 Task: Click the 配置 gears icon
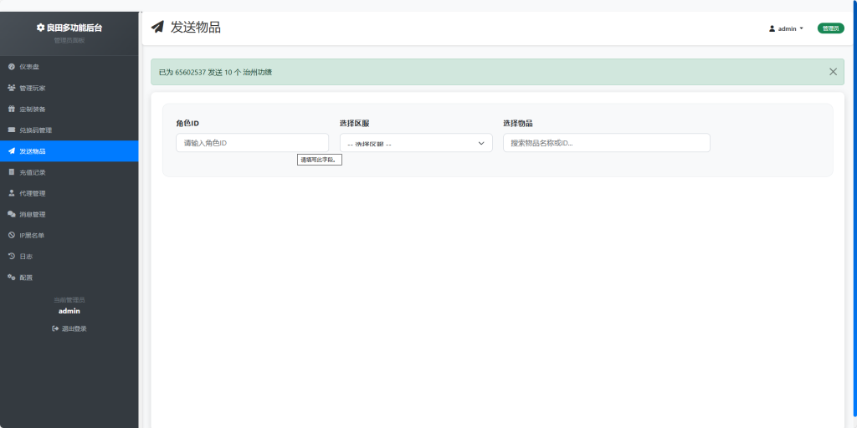[x=12, y=278]
